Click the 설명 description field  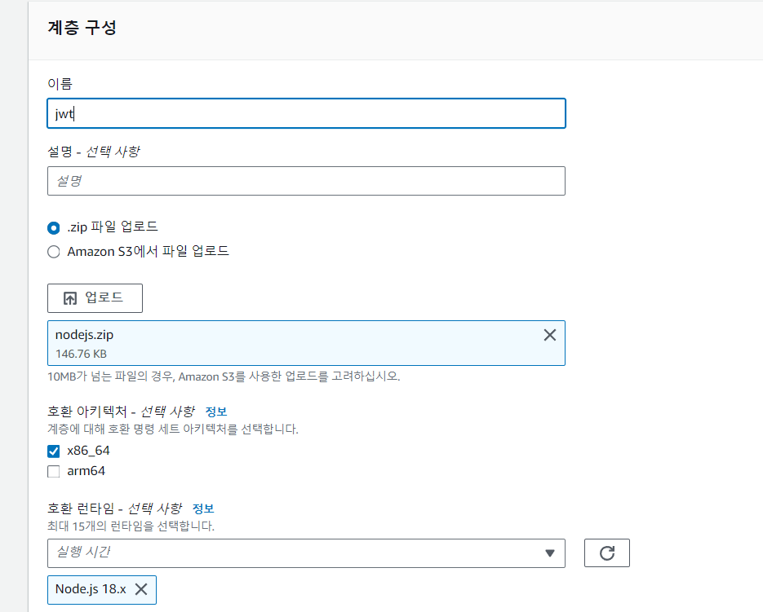(x=306, y=181)
